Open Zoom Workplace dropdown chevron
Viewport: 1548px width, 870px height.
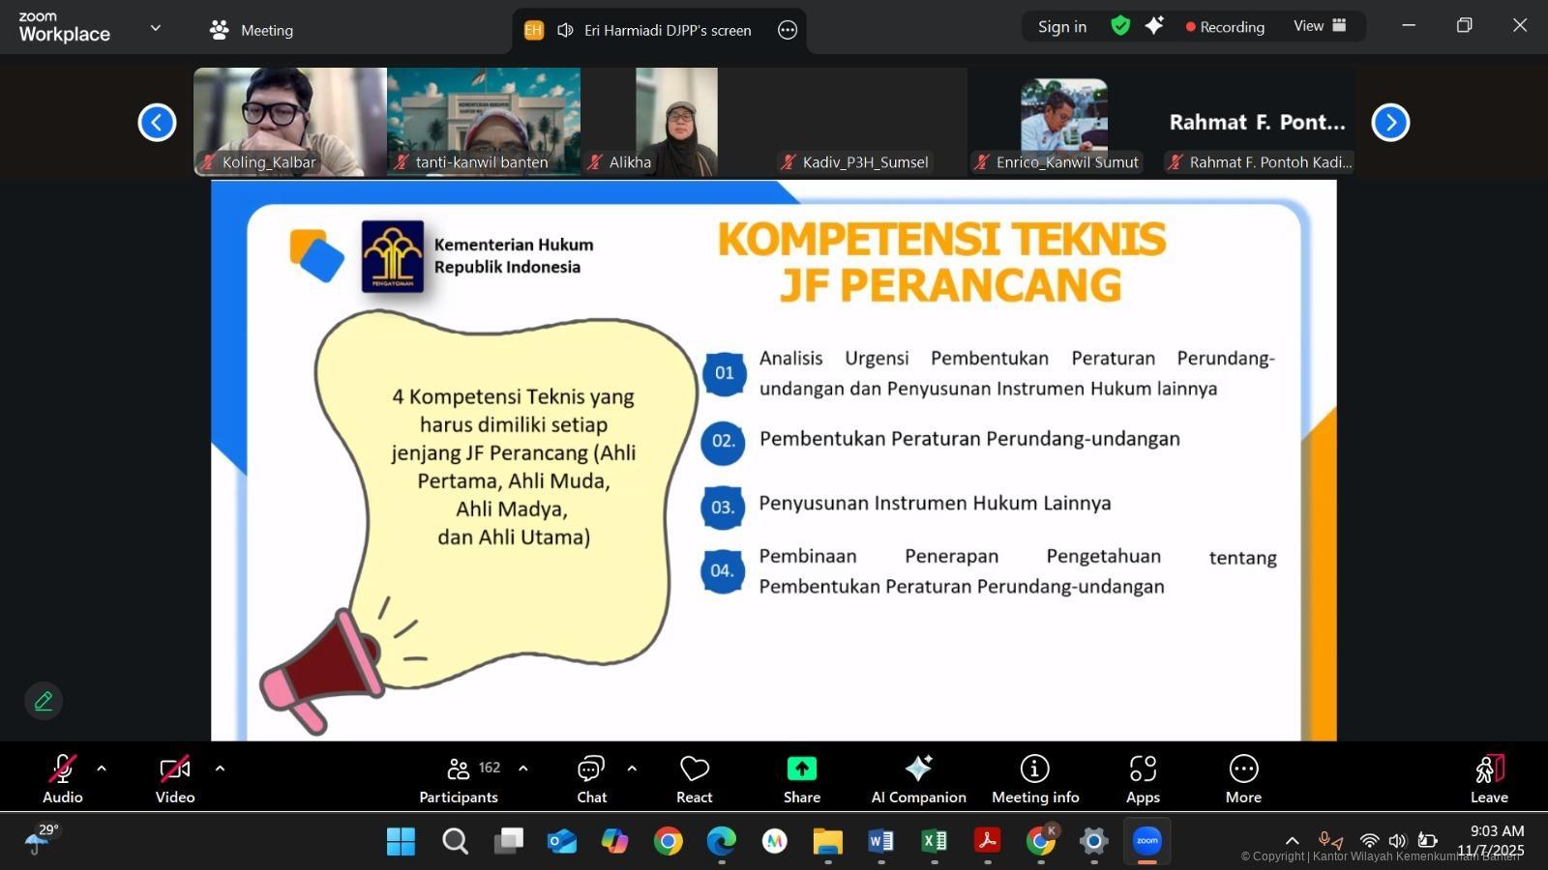point(156,28)
